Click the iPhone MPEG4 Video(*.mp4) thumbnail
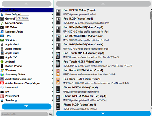The image size is (152, 116). [58, 90]
